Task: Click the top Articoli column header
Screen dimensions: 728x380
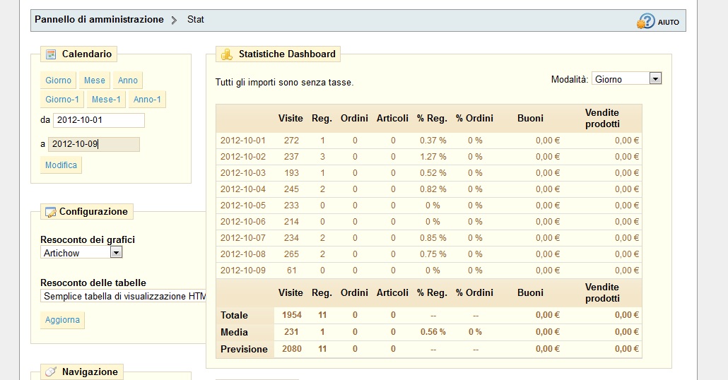Action: [x=392, y=119]
